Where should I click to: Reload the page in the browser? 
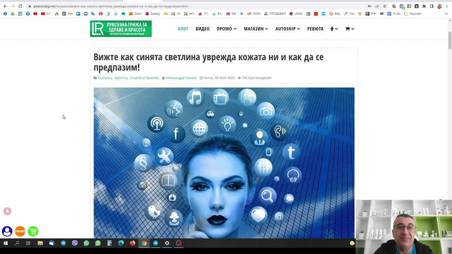20,6
